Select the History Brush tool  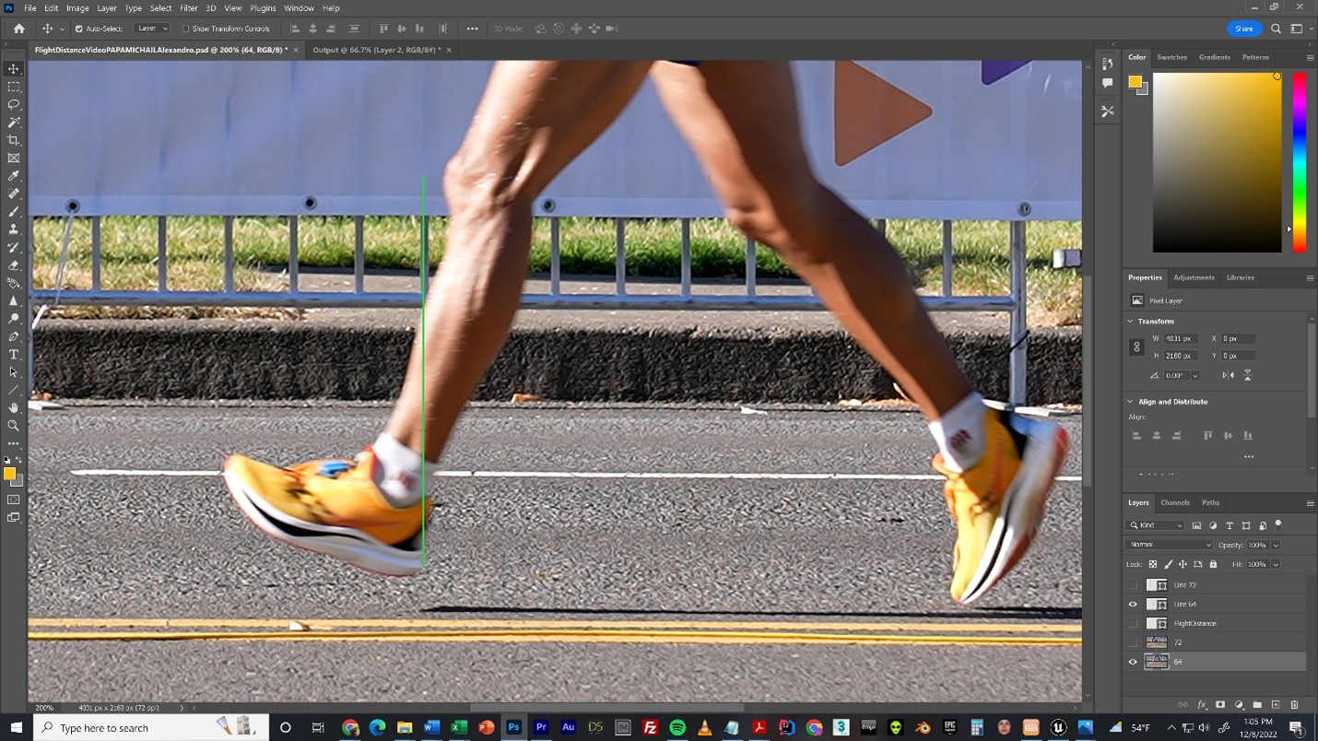point(14,247)
